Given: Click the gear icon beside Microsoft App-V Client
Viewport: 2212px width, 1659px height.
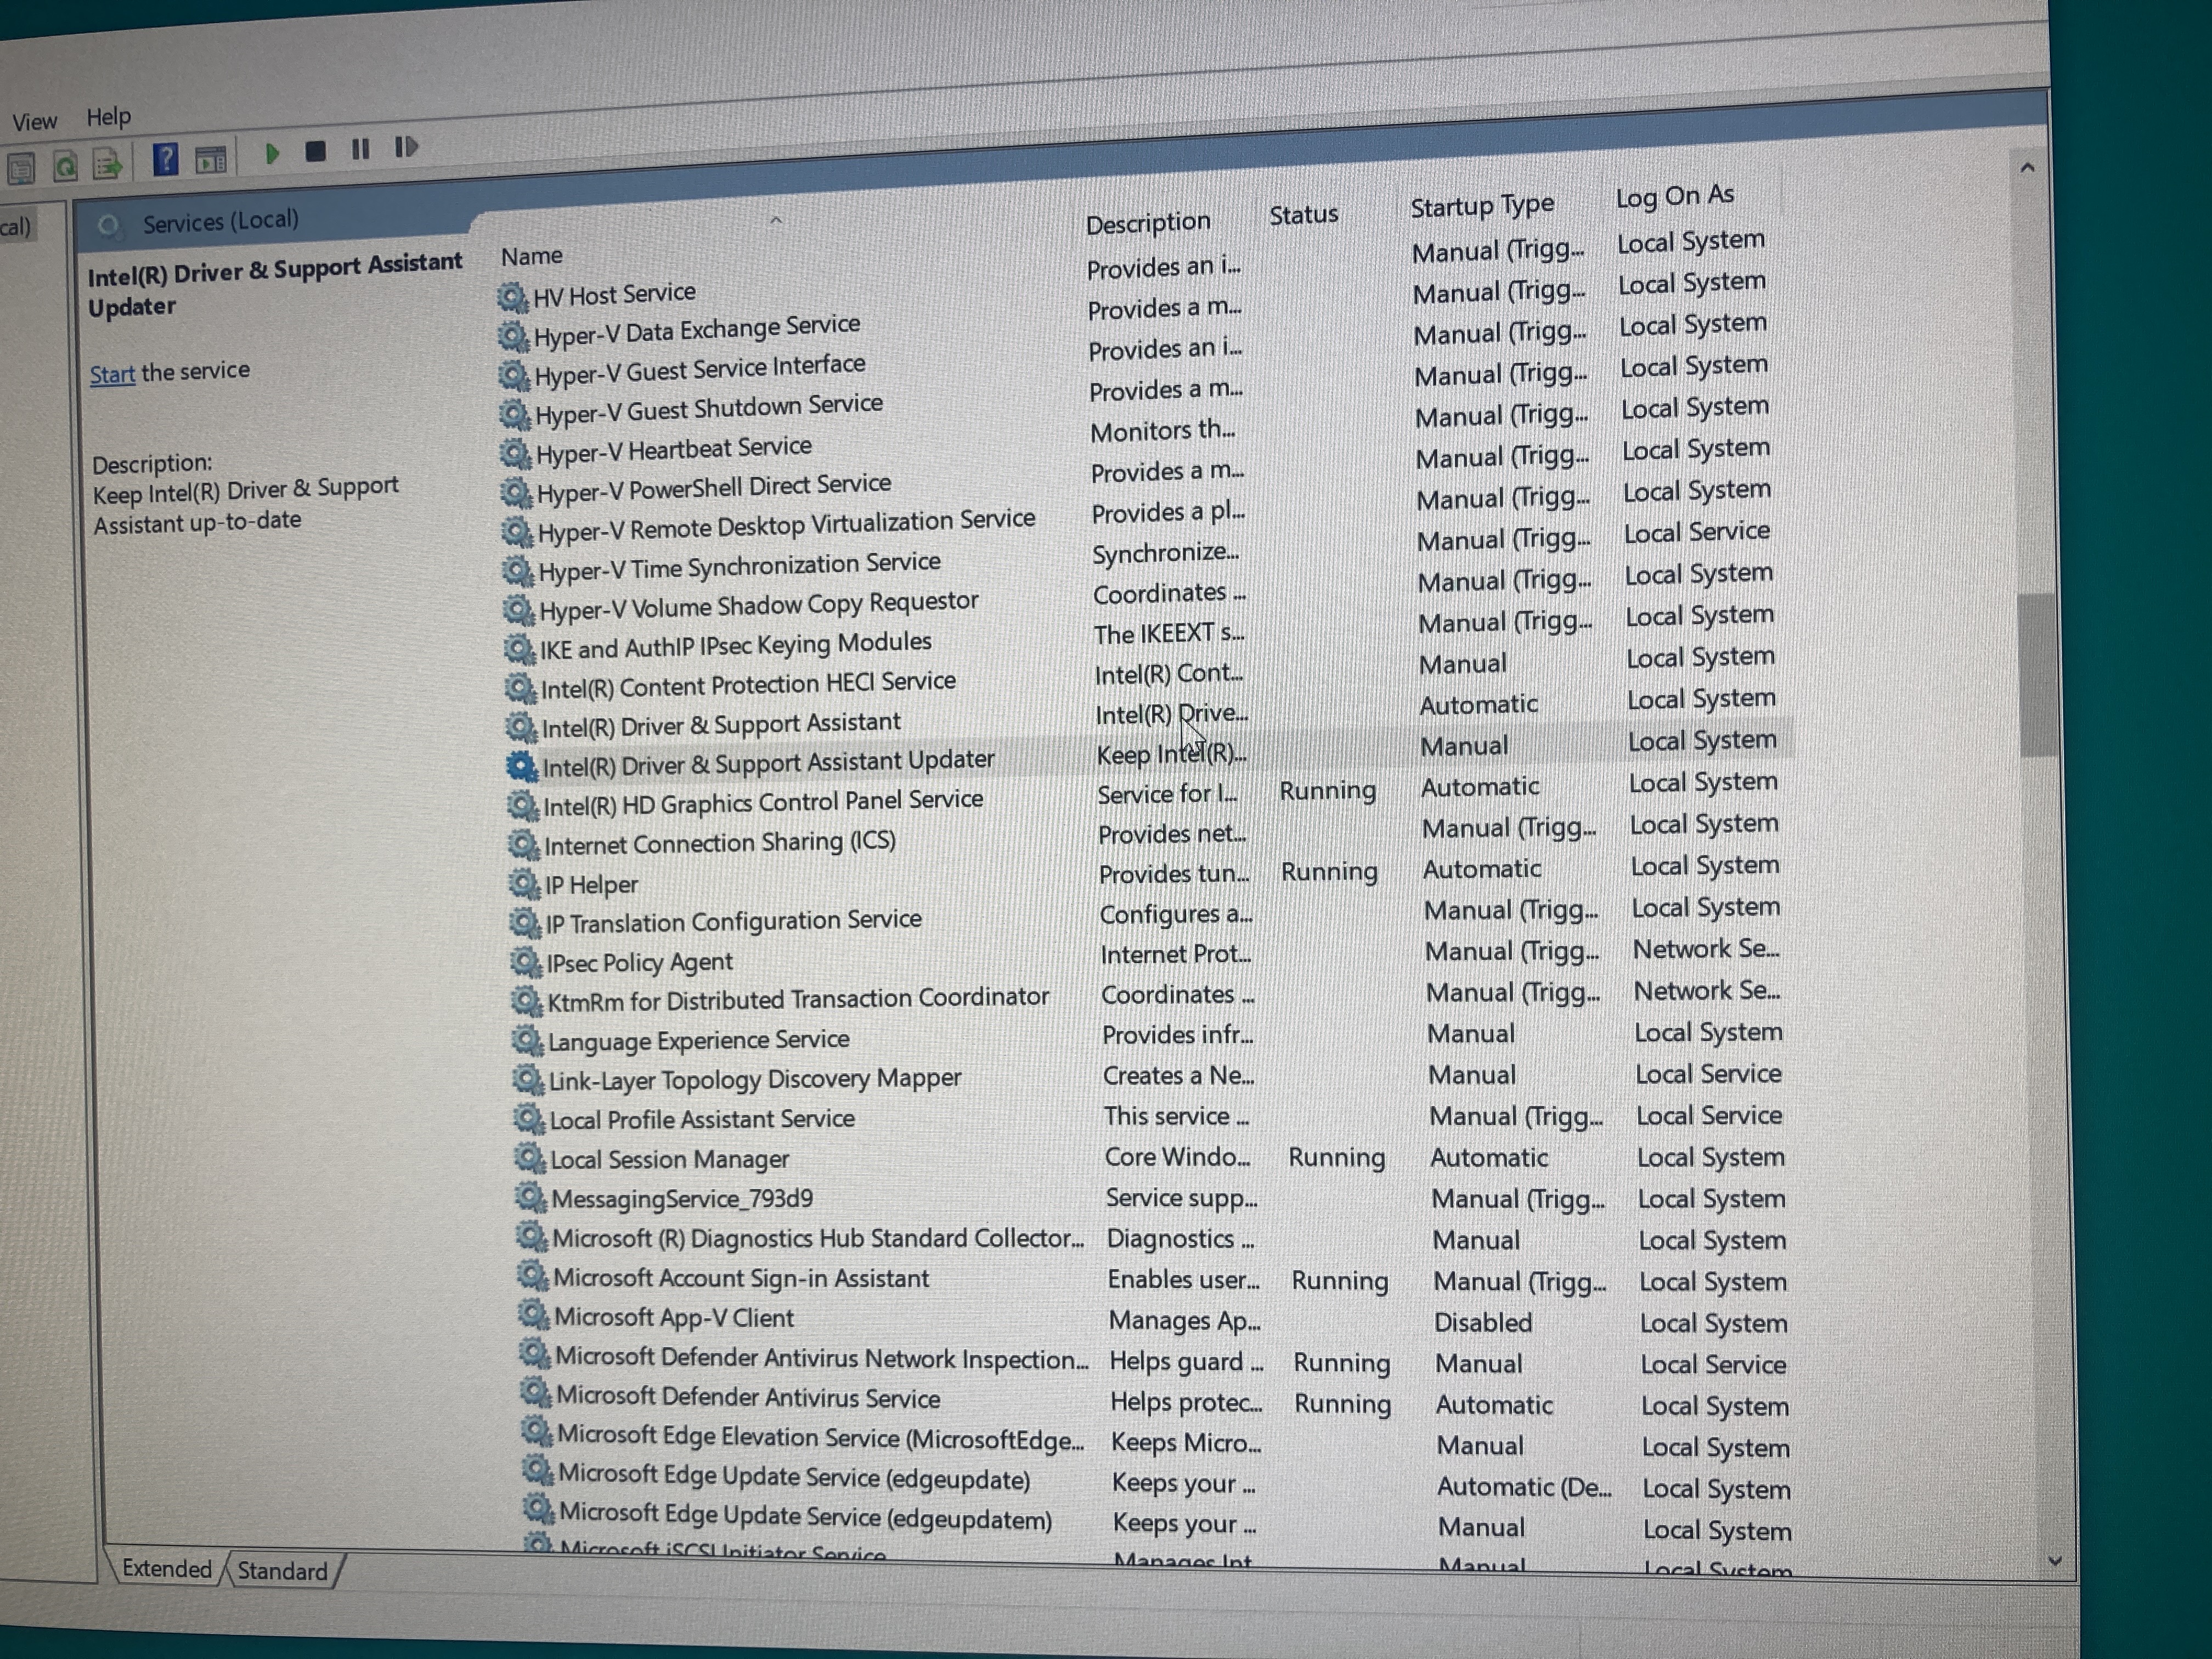Looking at the screenshot, I should 533,1315.
